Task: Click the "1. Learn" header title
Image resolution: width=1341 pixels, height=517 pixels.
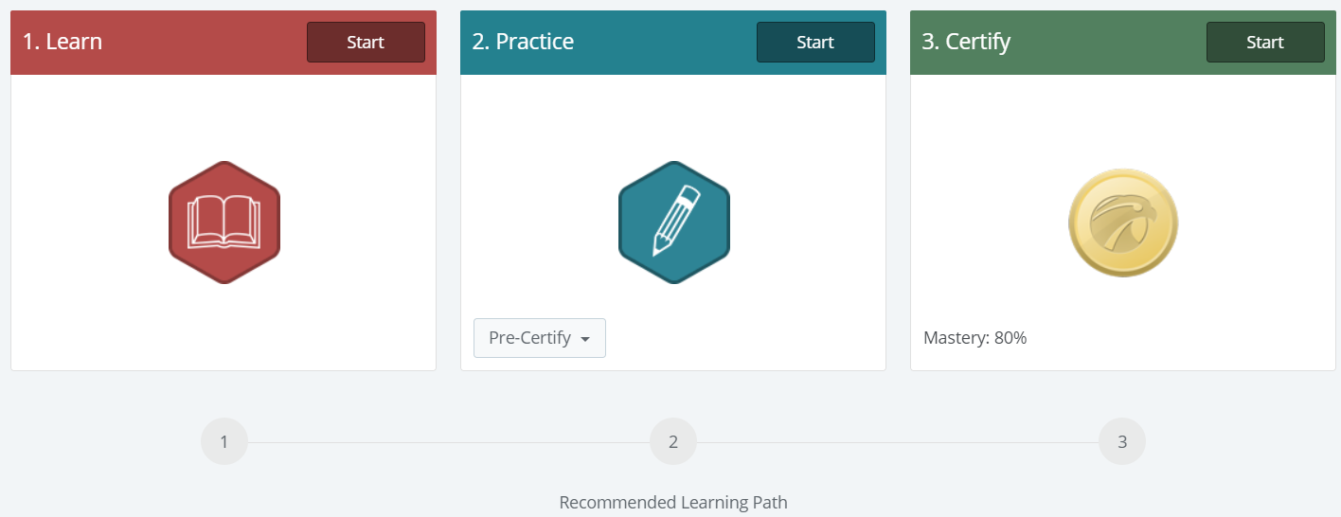Action: (x=63, y=42)
